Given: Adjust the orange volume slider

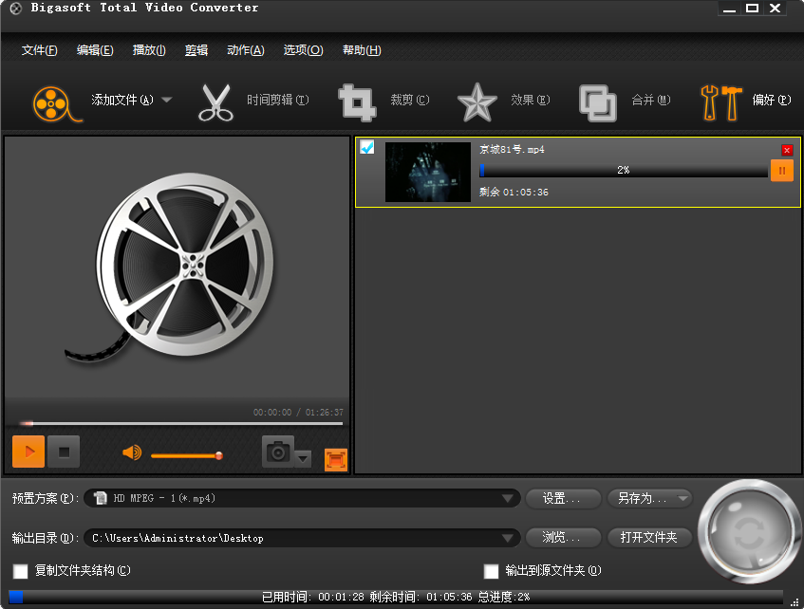Looking at the screenshot, I should [x=185, y=455].
